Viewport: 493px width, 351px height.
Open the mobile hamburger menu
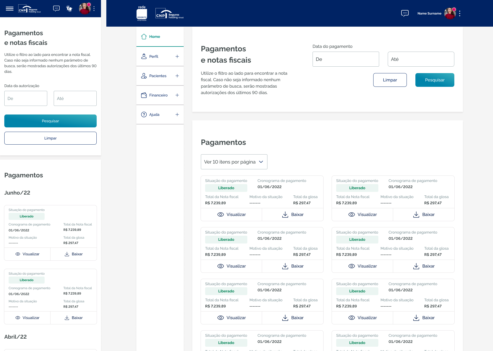pyautogui.click(x=10, y=9)
